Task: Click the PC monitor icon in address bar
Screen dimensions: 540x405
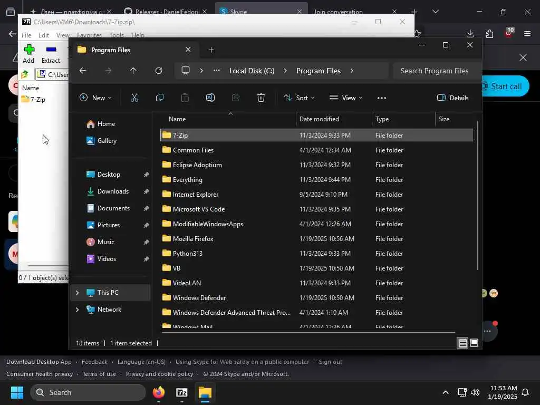Action: tap(186, 71)
